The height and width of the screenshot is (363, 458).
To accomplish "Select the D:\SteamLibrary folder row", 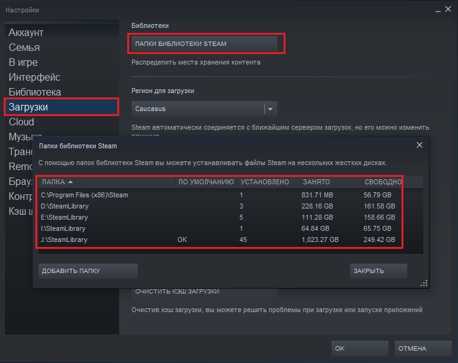I will [231, 206].
